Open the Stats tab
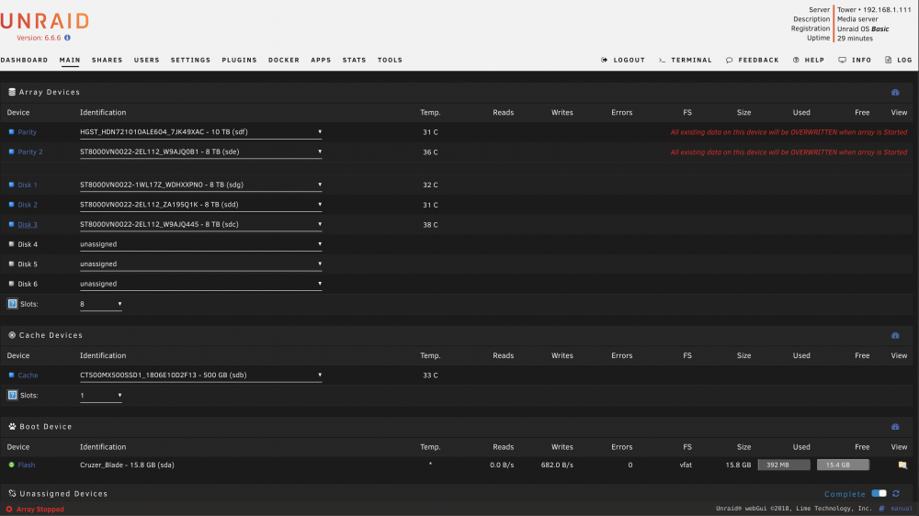Viewport: 919px width, 516px height. click(354, 60)
